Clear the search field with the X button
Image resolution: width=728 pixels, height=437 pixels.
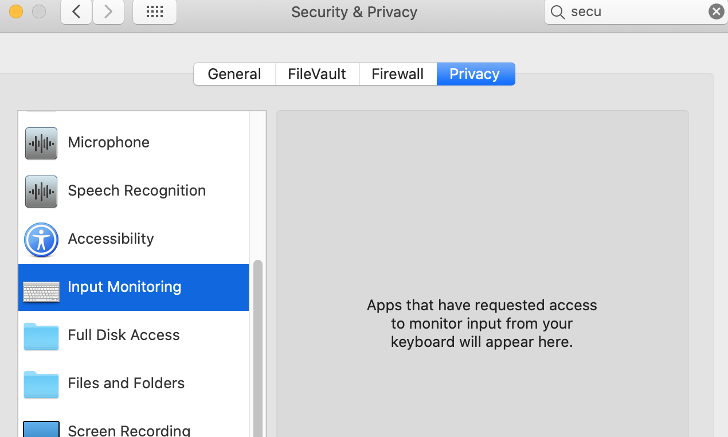(x=716, y=11)
